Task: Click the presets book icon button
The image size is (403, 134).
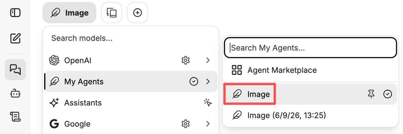Action: 112,13
